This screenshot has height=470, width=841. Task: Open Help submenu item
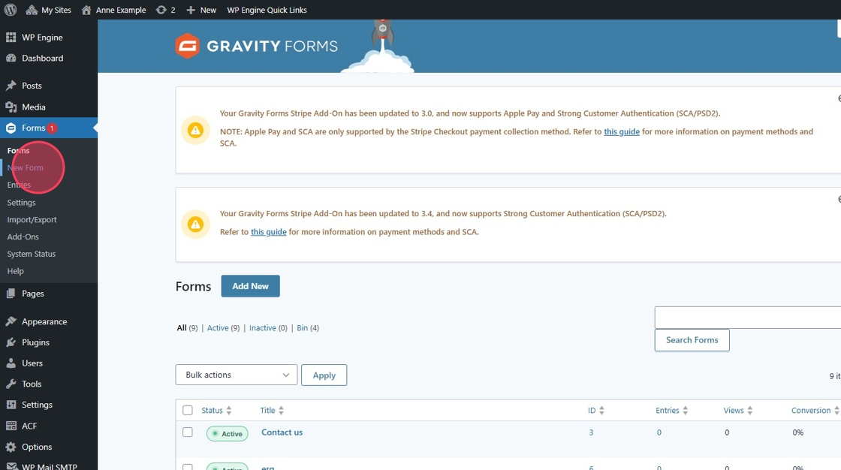tap(16, 271)
